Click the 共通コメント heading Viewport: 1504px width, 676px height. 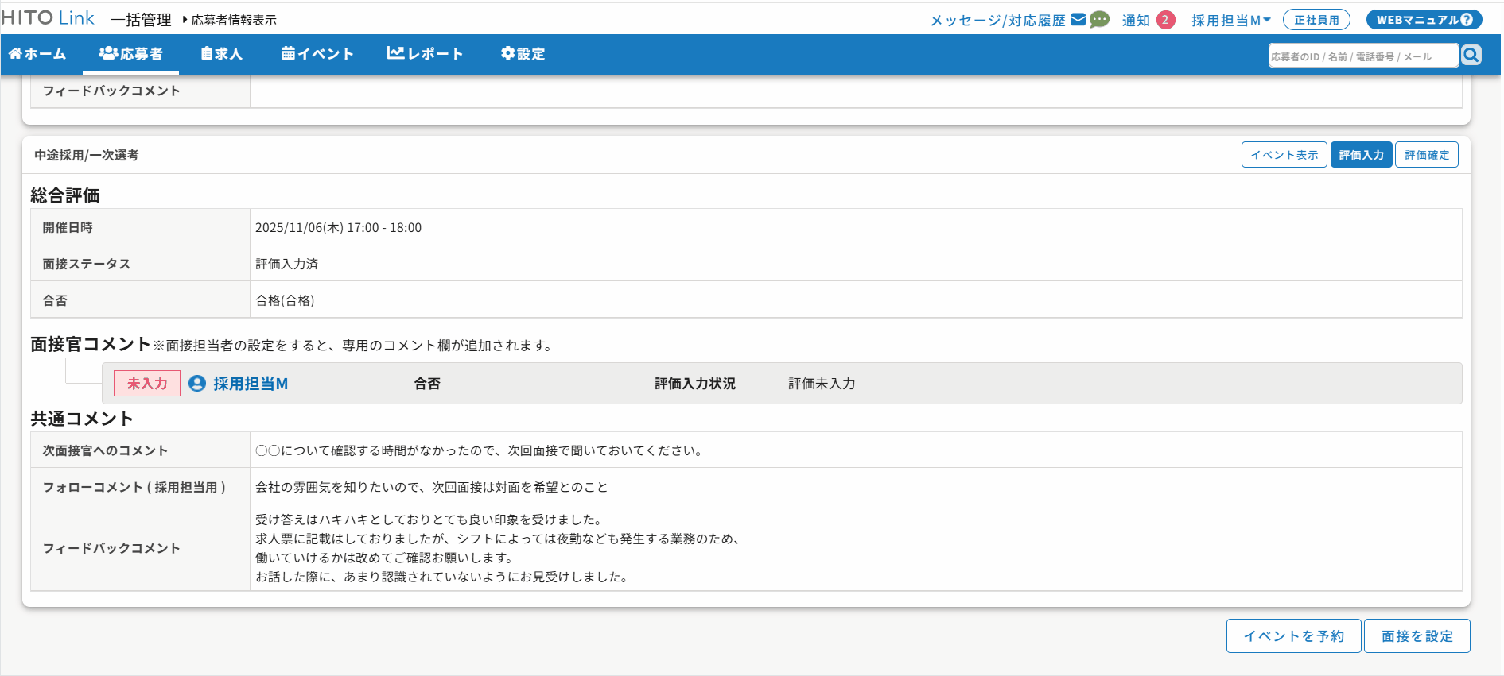tap(82, 419)
